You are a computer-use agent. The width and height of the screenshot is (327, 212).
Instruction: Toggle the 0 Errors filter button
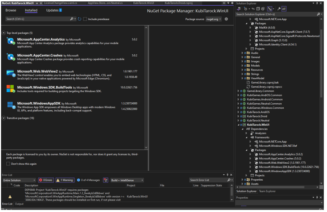pos(46,180)
